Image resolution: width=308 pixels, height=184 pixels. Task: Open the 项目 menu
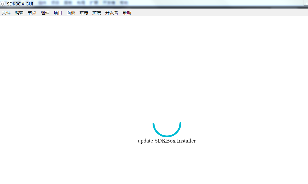tap(58, 13)
